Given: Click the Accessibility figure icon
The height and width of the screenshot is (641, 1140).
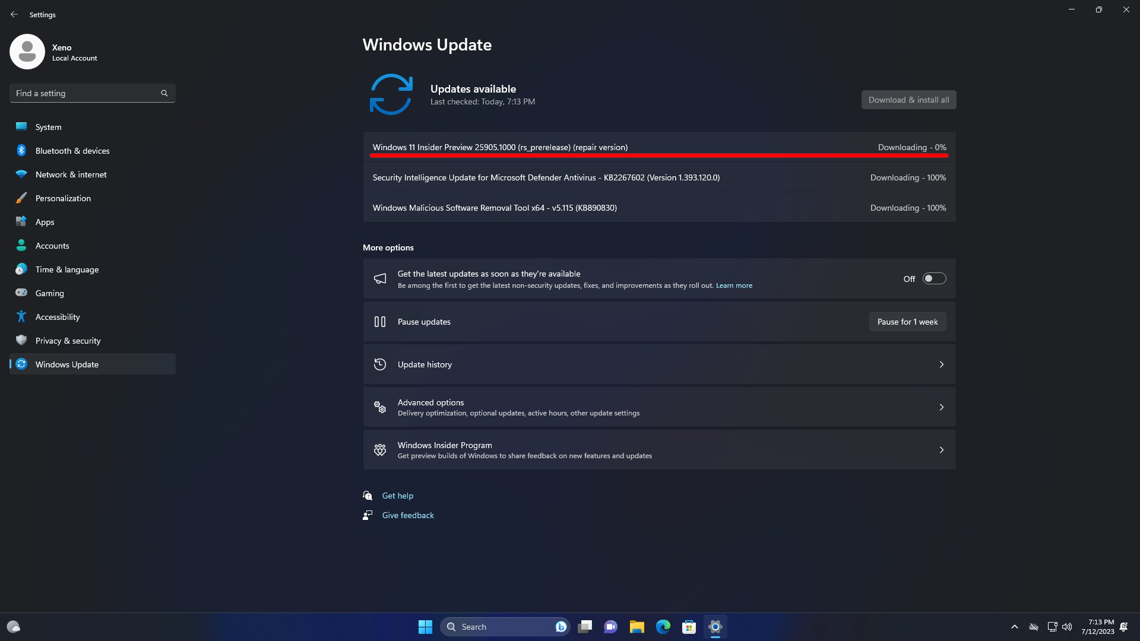Looking at the screenshot, I should pos(21,316).
